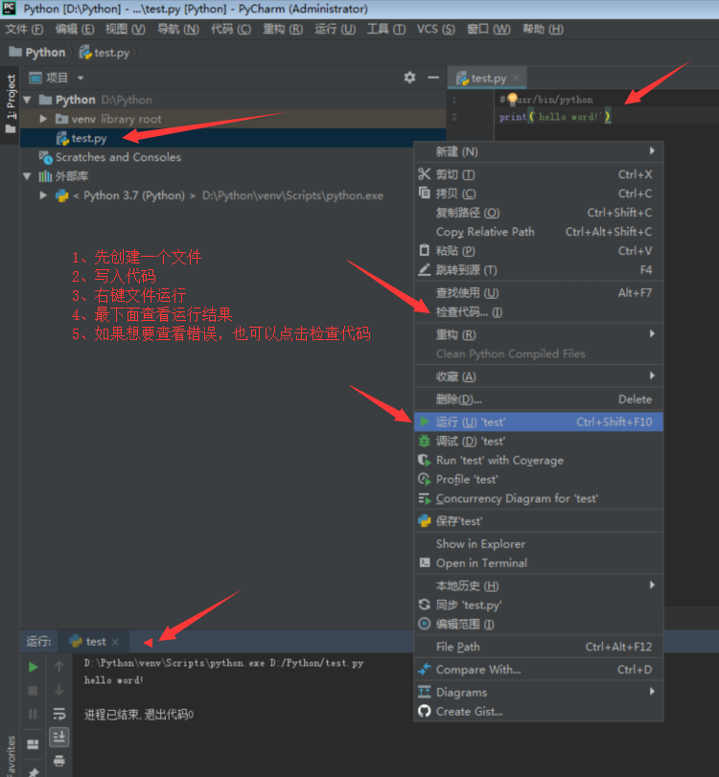Click the copy icon in context menu

[425, 193]
